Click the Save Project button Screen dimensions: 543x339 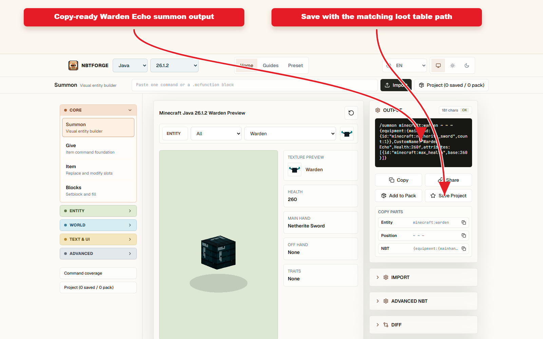click(x=448, y=196)
